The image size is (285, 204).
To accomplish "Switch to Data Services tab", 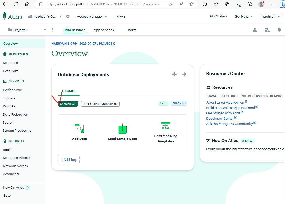I will (74, 30).
